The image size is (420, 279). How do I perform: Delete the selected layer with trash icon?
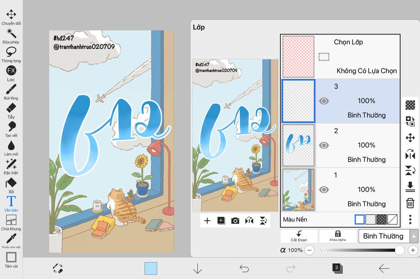click(x=410, y=203)
